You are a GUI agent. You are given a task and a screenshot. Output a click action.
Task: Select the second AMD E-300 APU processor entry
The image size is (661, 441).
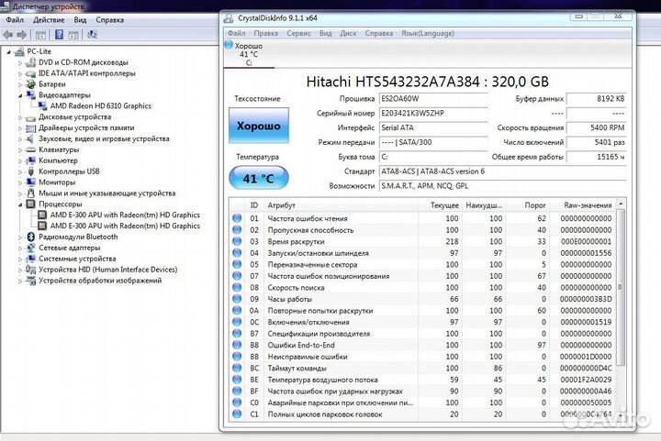[125, 226]
